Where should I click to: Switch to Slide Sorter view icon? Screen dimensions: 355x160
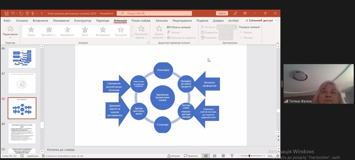click(x=215, y=156)
